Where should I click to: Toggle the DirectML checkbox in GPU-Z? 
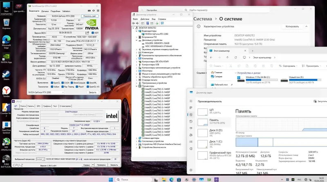[87, 83]
